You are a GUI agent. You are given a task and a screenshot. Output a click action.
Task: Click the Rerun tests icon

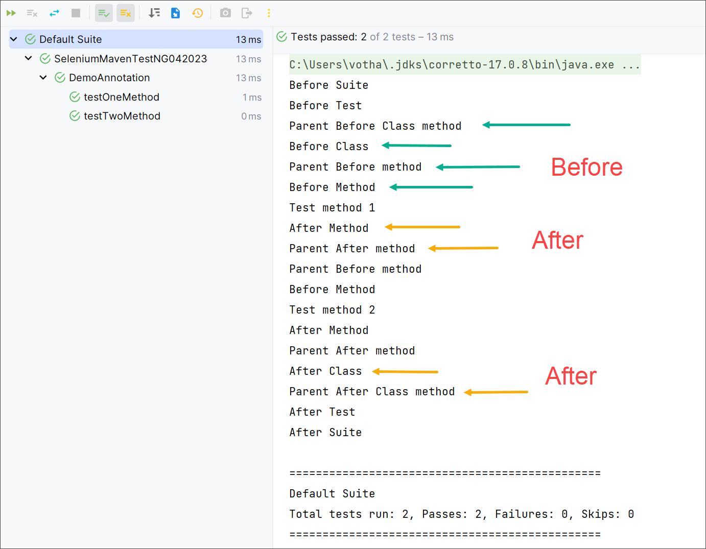pos(11,13)
